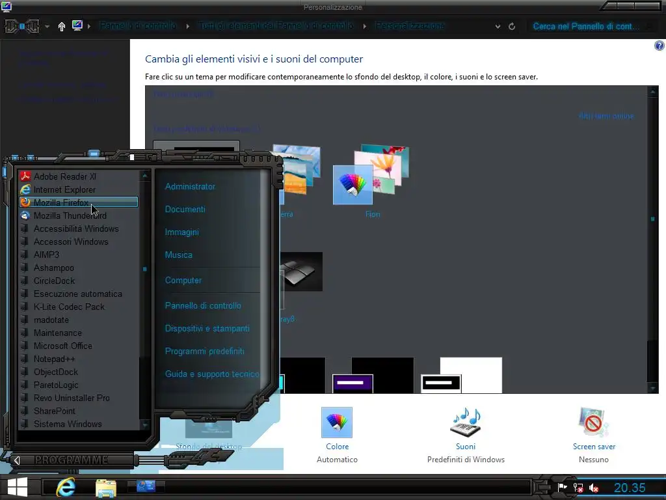This screenshot has height=500, width=666.
Task: Open Mozilla Firefox in the start menu
Action: tap(79, 202)
